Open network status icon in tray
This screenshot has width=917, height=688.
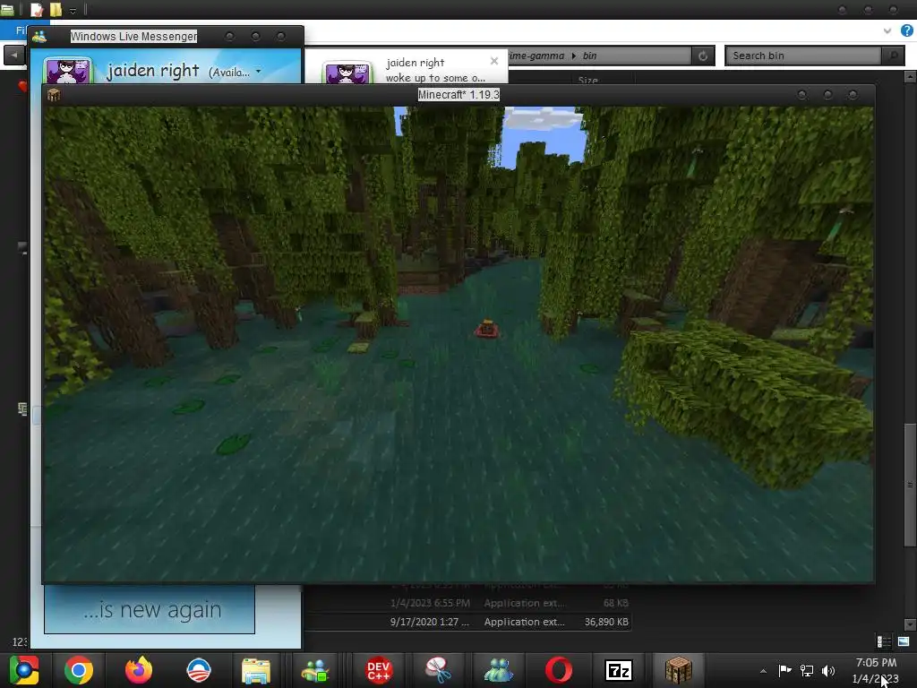pyautogui.click(x=807, y=670)
